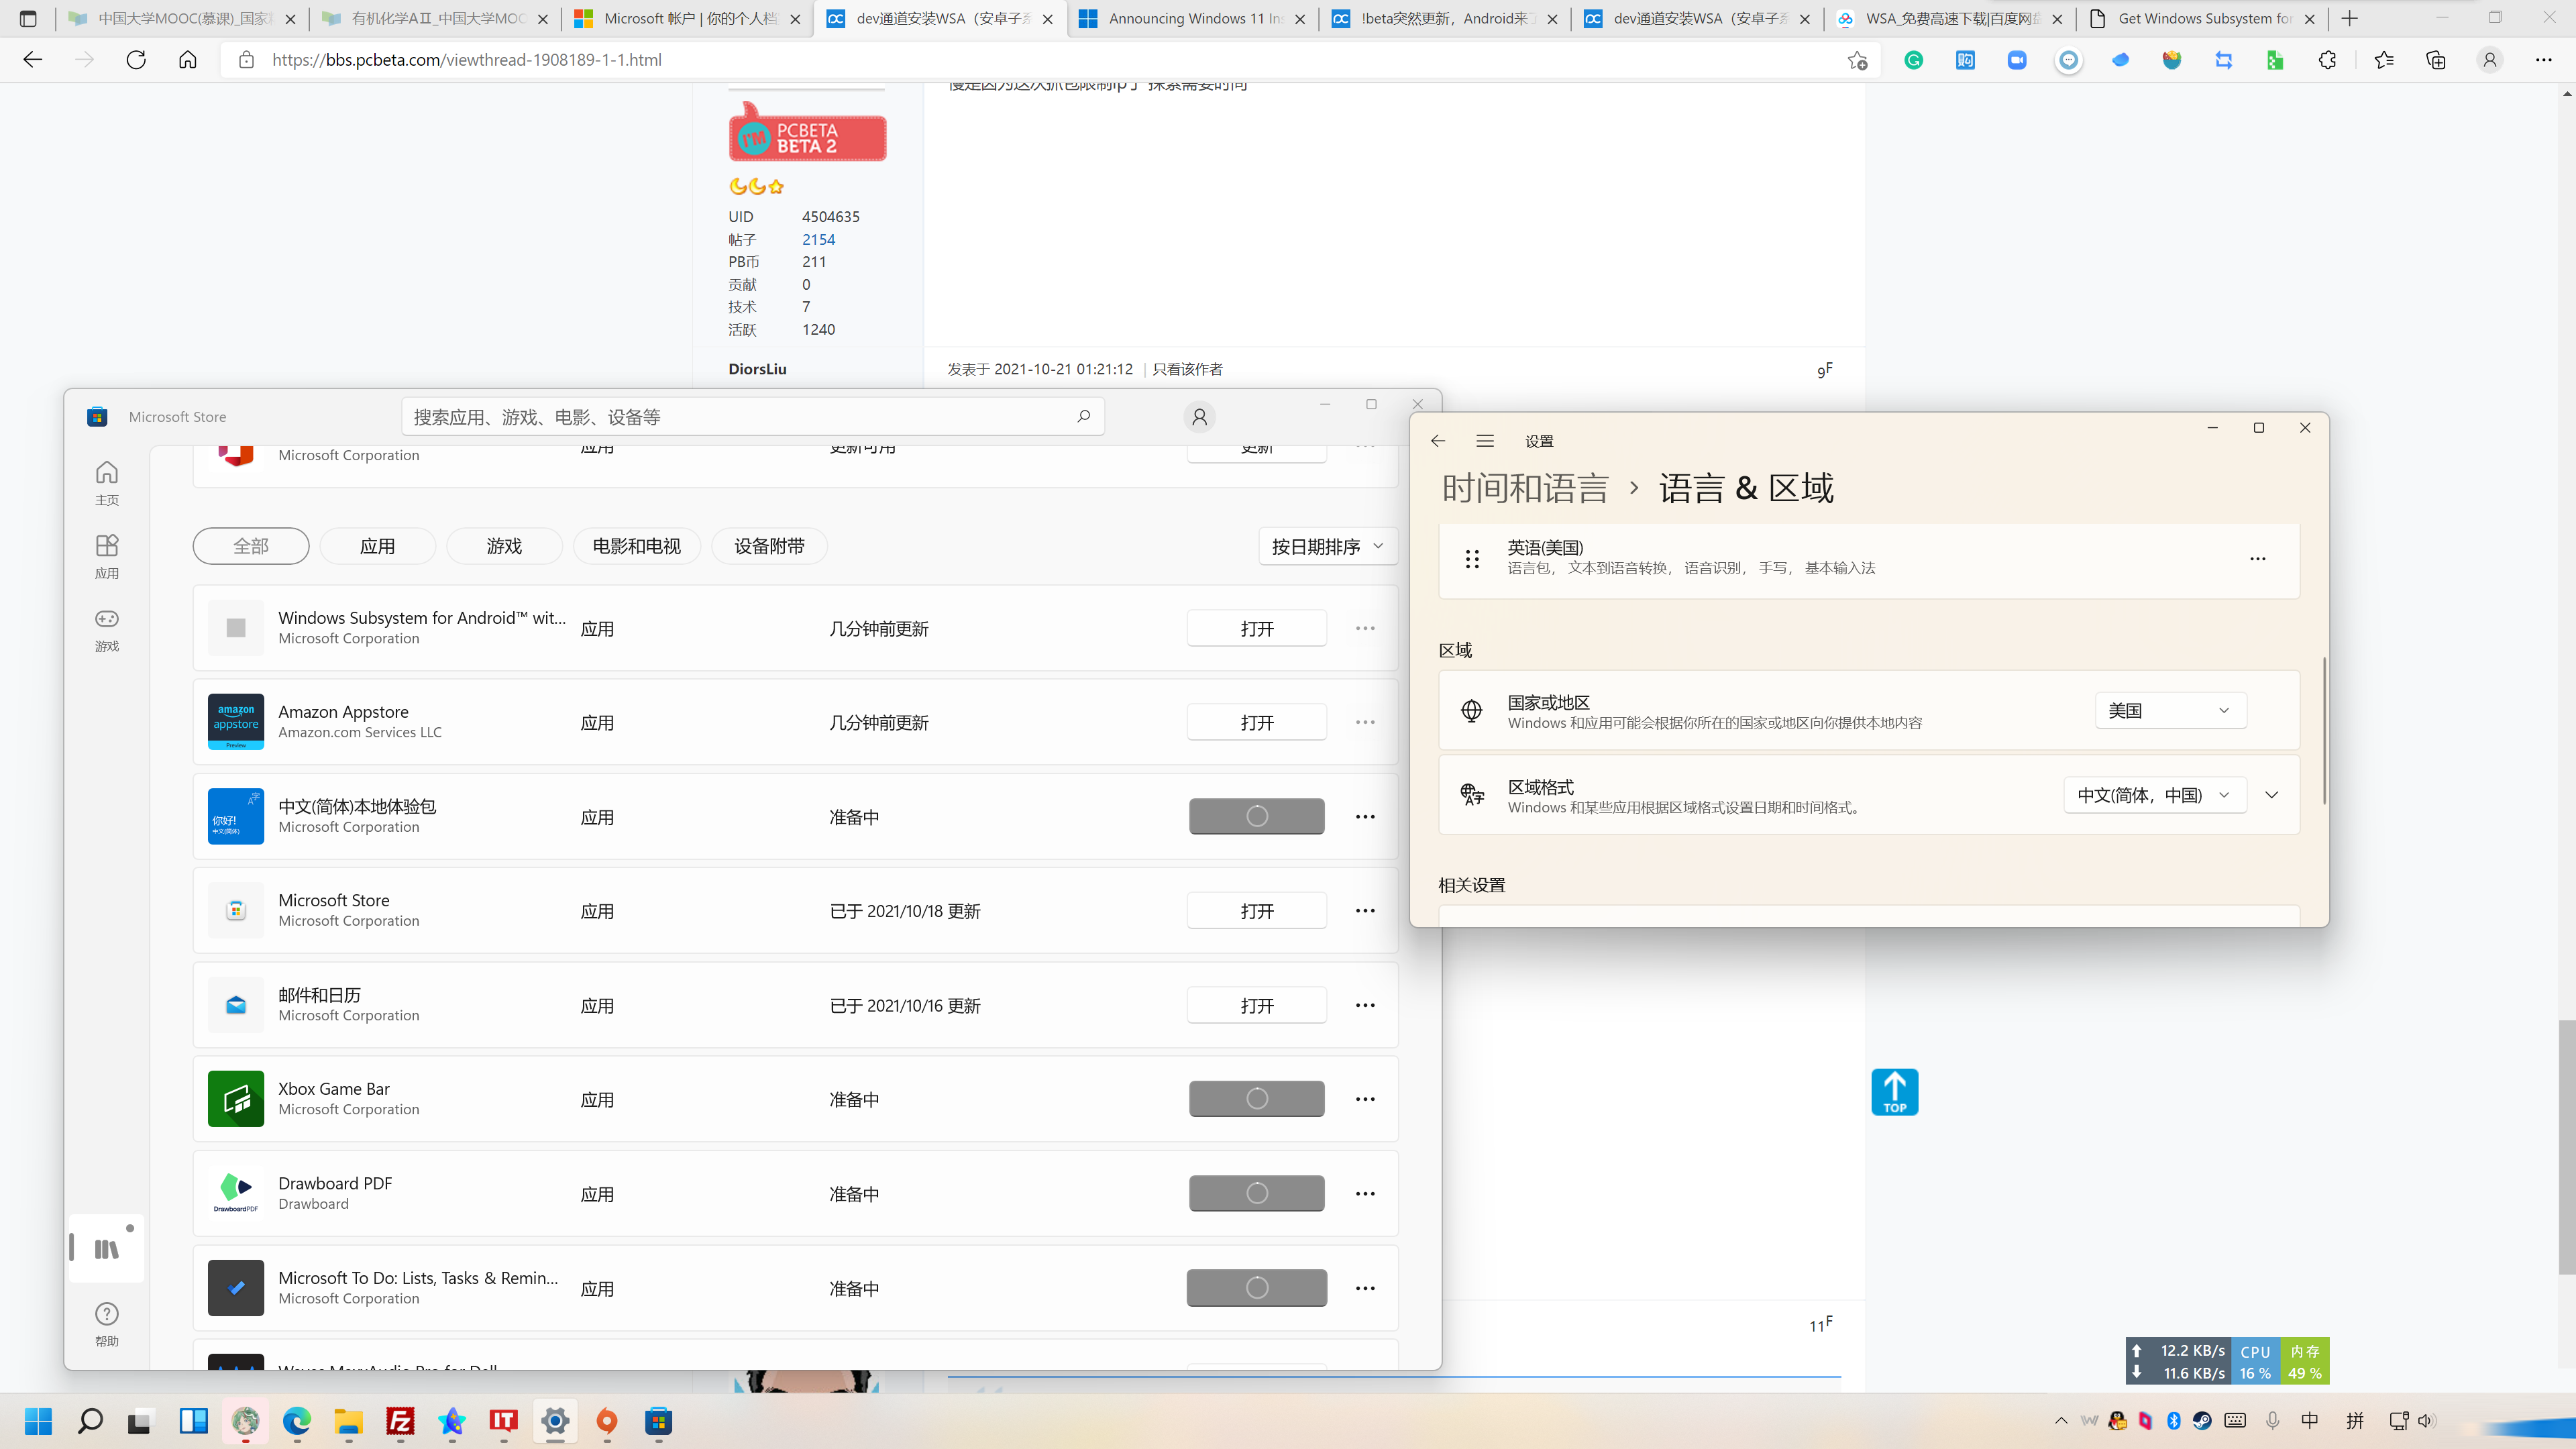The image size is (2576, 1449).
Task: Click 打开 to open Amazon Appstore
Action: coord(1256,721)
